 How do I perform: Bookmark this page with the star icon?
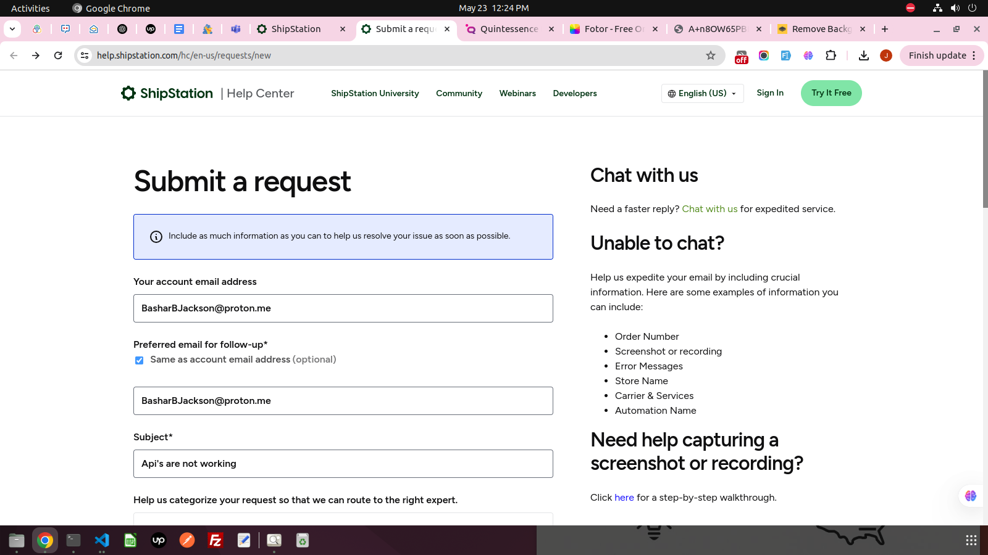tap(711, 55)
